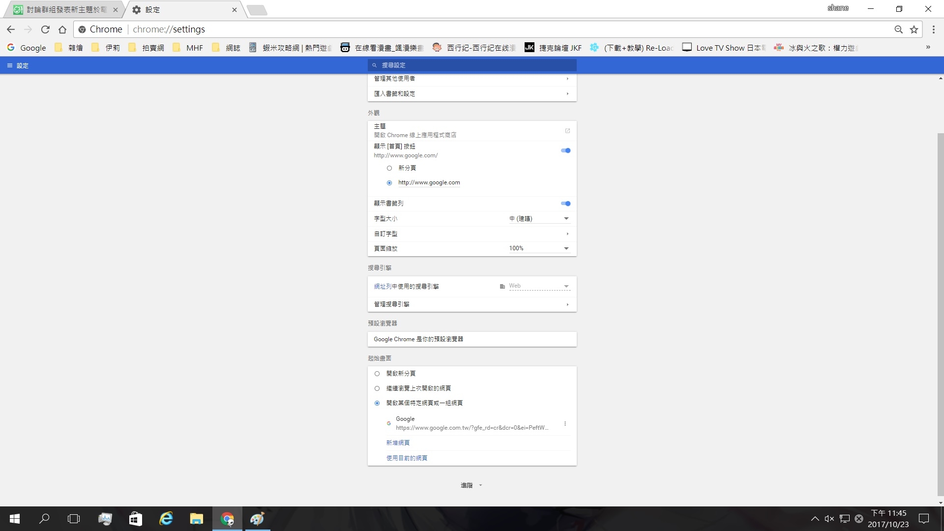Expand the advanced settings section
Viewport: 944px width, 531px height.
(471, 485)
